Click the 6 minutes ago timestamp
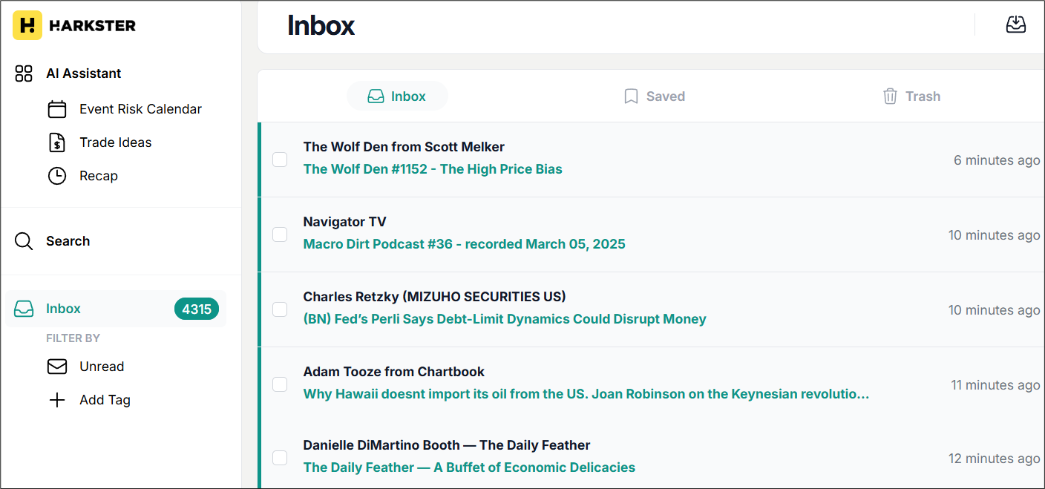Screen dimensions: 1045x489 (997, 160)
